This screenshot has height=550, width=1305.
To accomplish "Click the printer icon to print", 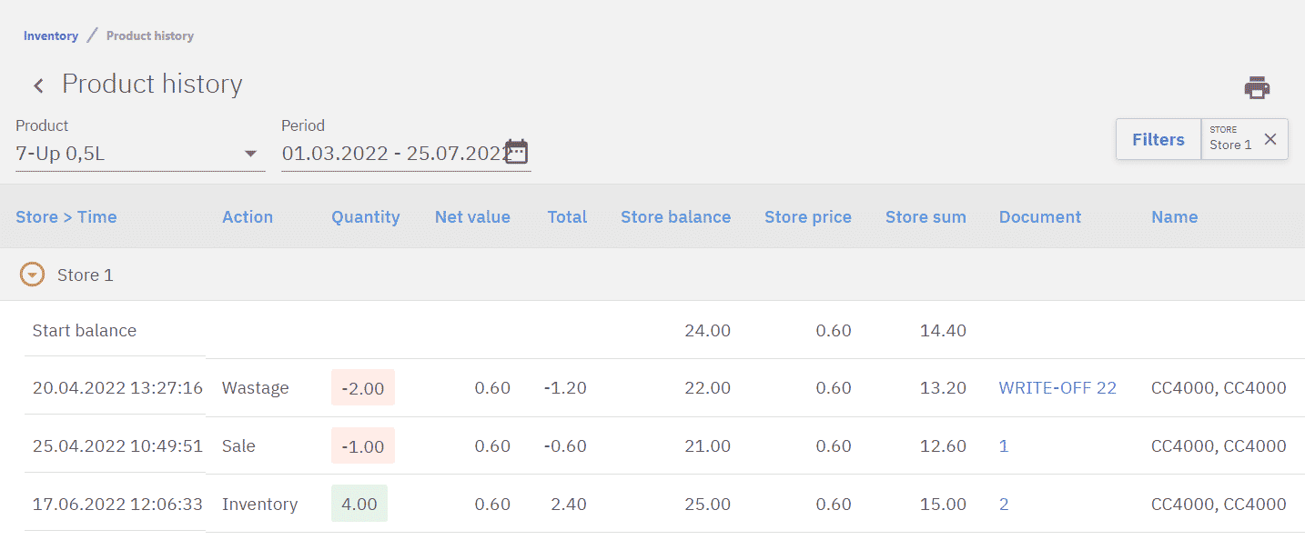I will [1257, 88].
